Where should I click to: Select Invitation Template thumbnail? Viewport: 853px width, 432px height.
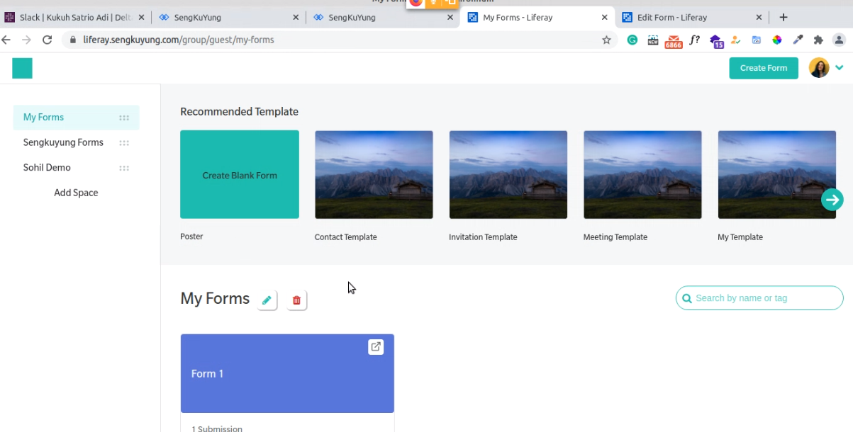(x=508, y=174)
